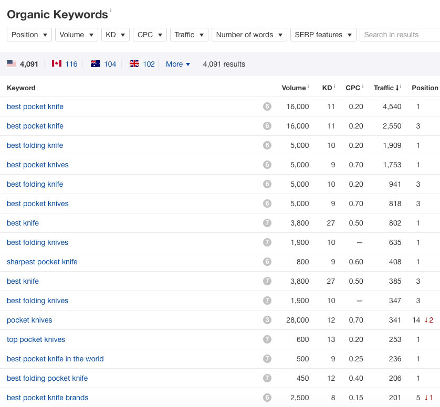440x407 pixels.
Task: Open best folding knives keyword with 347 traffic
Action: [x=37, y=301]
